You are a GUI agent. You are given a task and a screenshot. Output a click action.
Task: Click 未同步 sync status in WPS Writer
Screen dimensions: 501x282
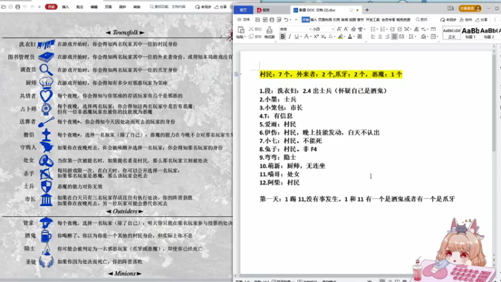click(x=448, y=20)
